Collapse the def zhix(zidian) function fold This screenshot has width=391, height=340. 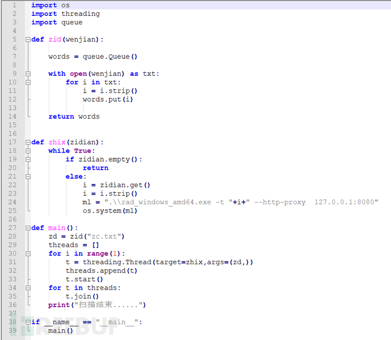point(28,143)
